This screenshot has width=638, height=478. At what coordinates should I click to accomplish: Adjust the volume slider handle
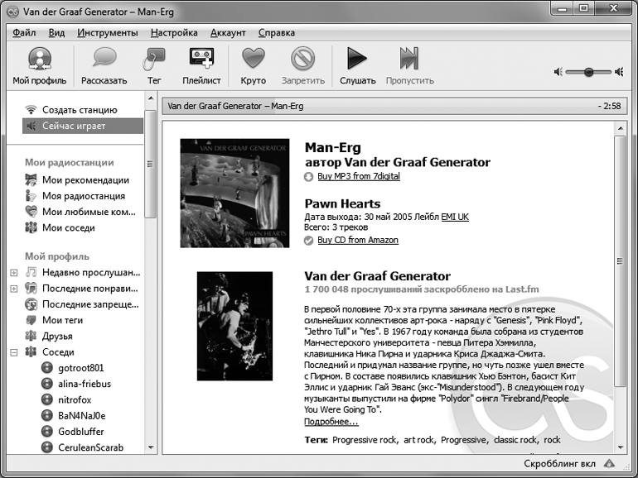click(589, 72)
